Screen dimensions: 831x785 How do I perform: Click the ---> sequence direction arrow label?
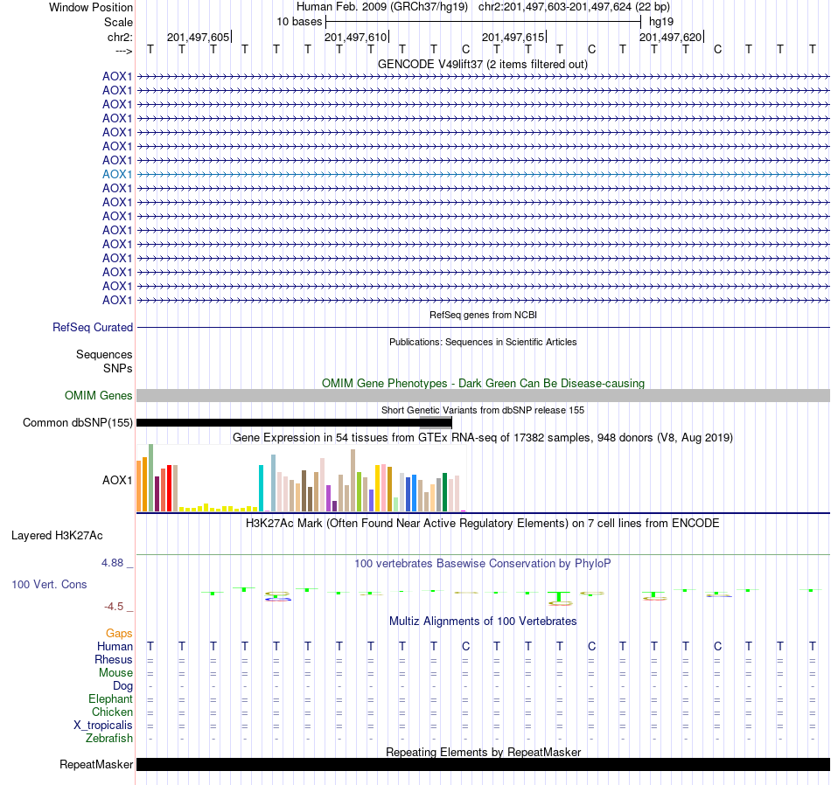tap(123, 51)
